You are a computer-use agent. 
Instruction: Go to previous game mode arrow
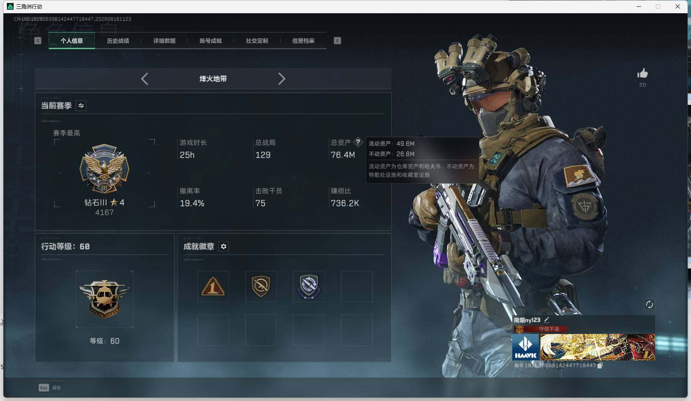145,79
